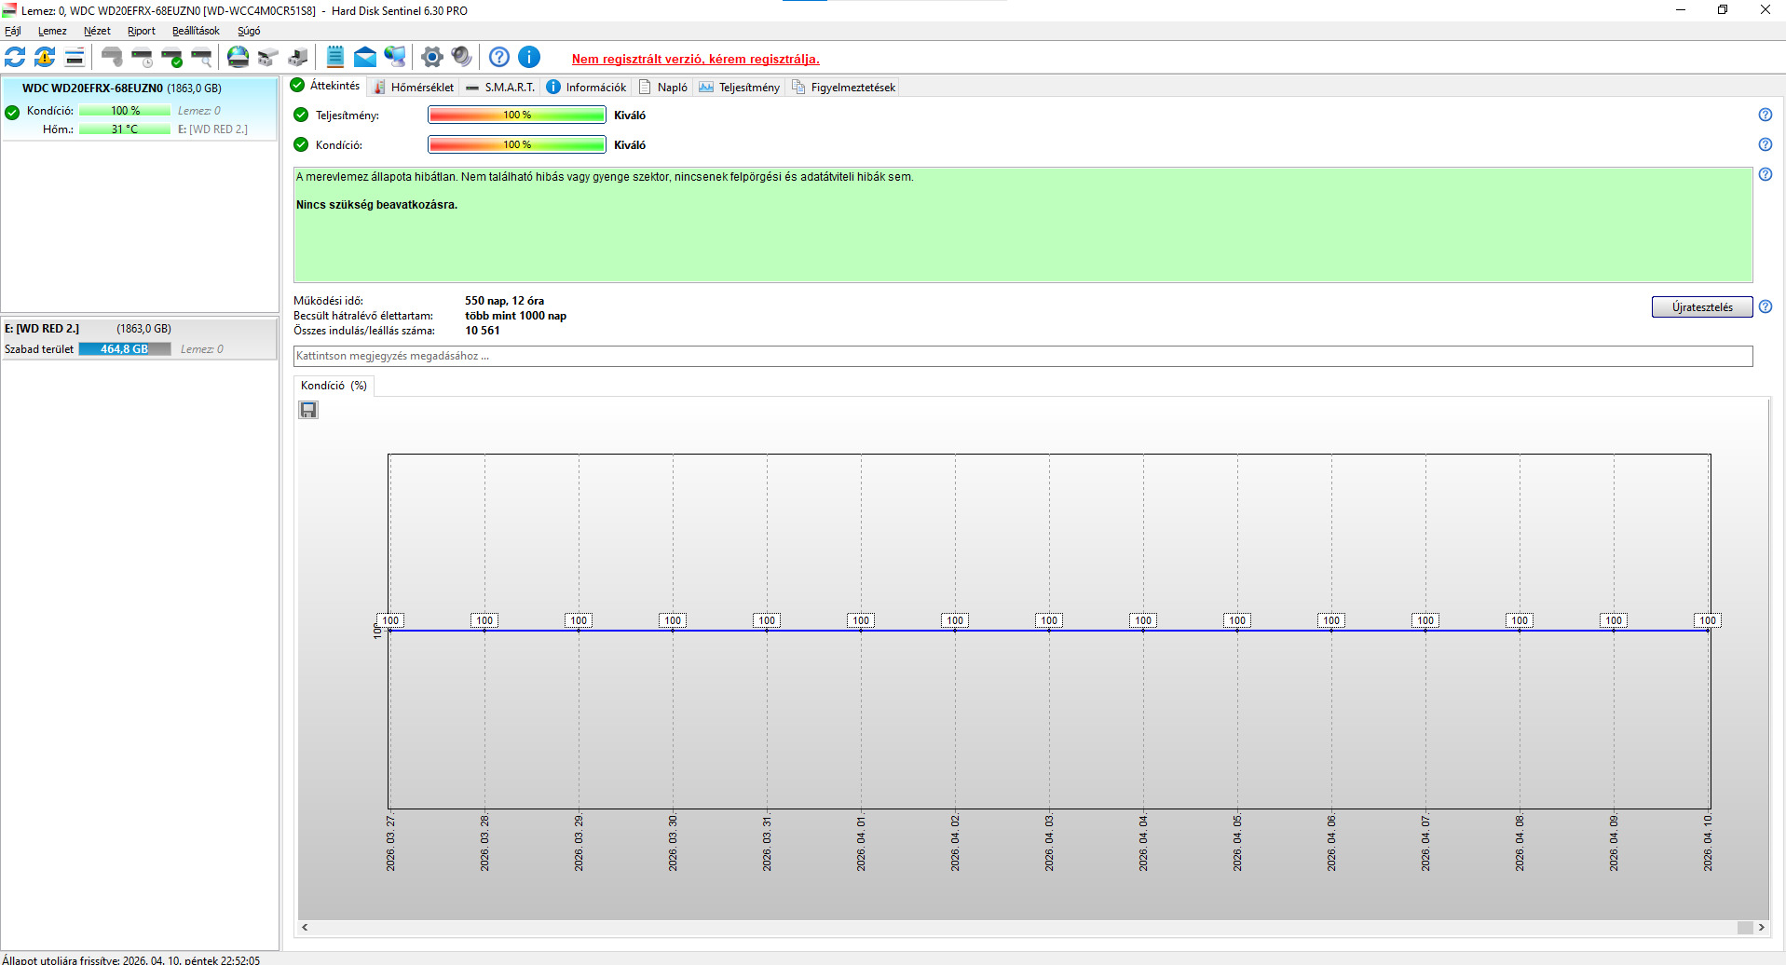Image resolution: width=1786 pixels, height=965 pixels.
Task: Switch to the Hőmérséklet tab
Action: pyautogui.click(x=413, y=87)
